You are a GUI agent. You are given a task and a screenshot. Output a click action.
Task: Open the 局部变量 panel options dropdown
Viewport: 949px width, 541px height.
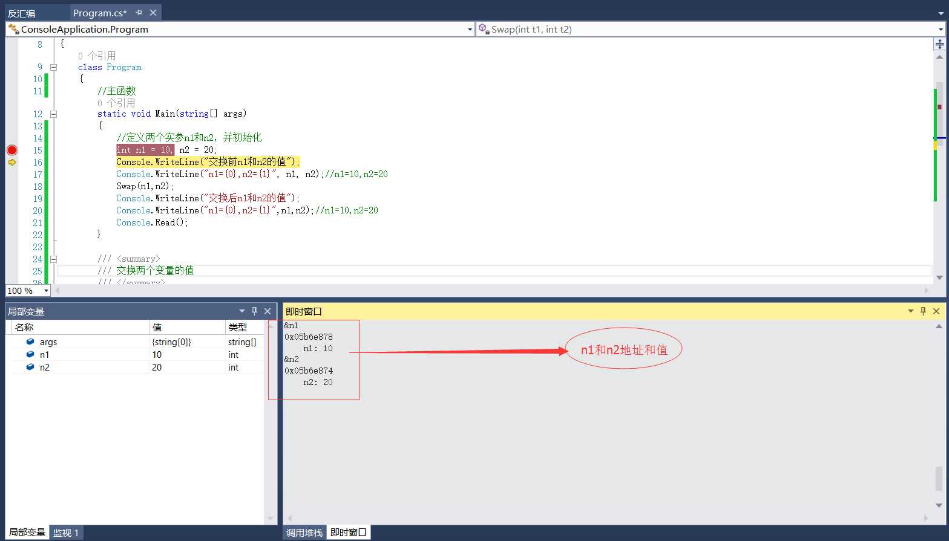click(241, 311)
